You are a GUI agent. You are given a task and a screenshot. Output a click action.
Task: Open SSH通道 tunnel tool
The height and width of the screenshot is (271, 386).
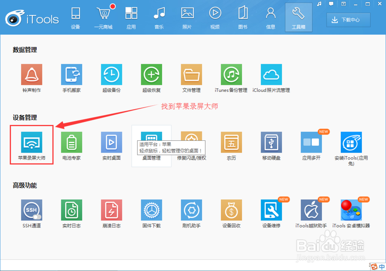click(x=32, y=210)
